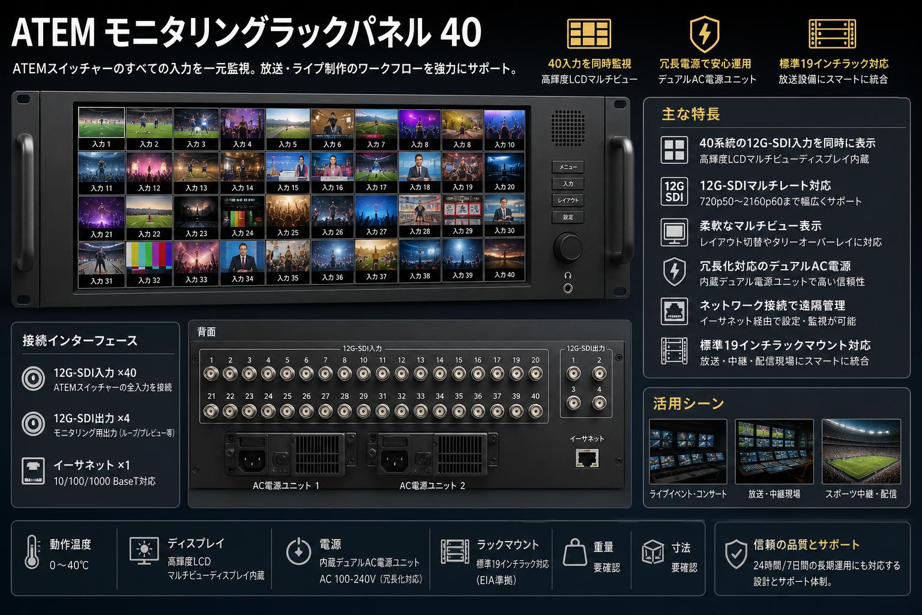The width and height of the screenshot is (922, 615).
Task: Click 12G-SDI入力 connector 1 on rear panel
Action: tap(211, 374)
